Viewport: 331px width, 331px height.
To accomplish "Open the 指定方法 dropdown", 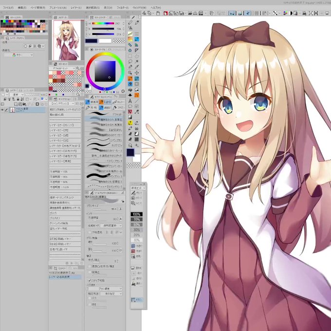I will (111, 294).
